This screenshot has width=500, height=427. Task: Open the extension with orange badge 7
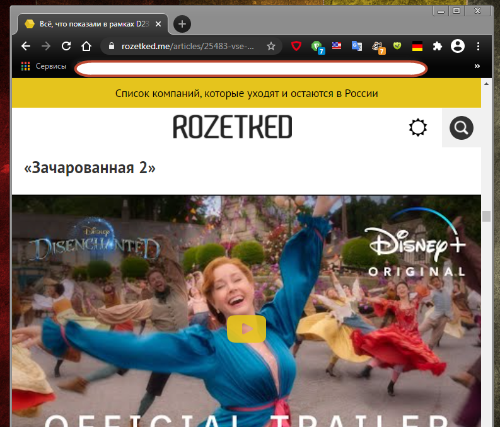[378, 47]
